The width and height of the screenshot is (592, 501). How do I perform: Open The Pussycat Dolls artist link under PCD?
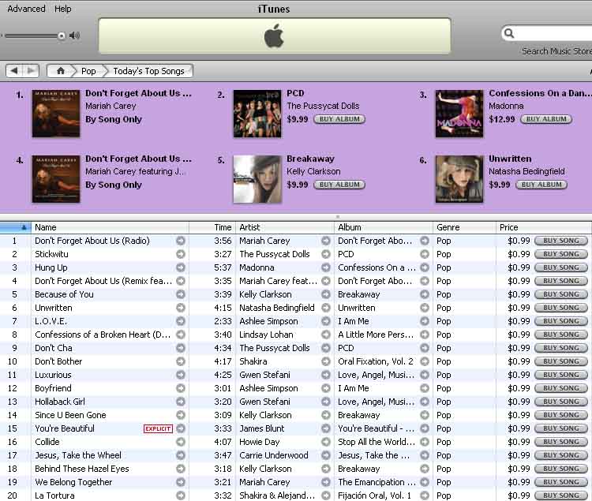pos(323,106)
